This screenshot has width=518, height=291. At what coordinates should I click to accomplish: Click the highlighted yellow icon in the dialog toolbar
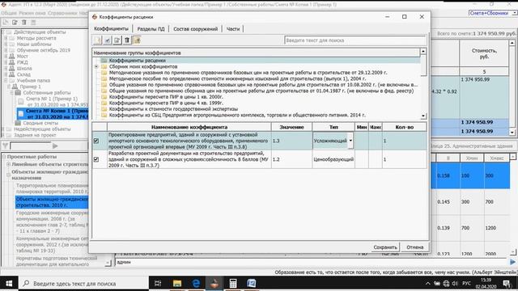coord(137,40)
